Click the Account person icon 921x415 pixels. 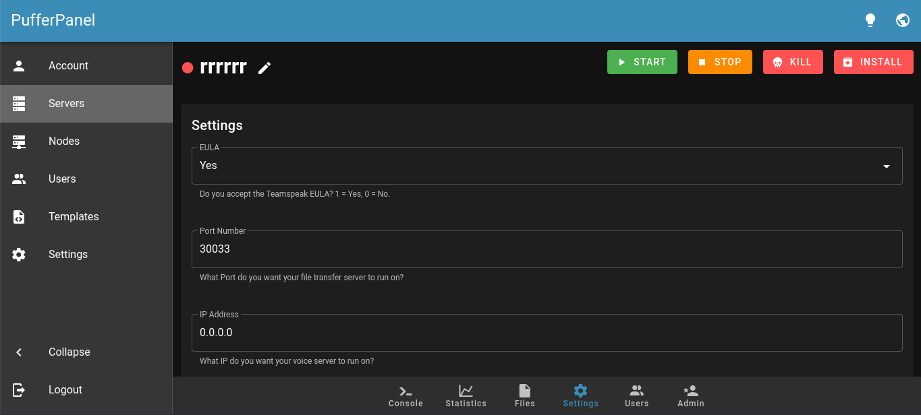(x=18, y=65)
